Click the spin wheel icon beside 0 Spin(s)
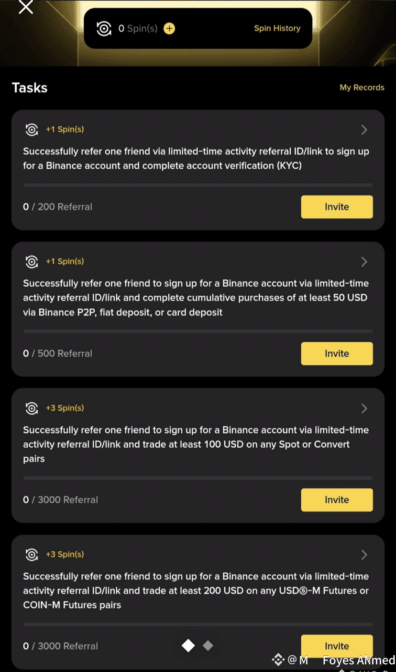Image resolution: width=396 pixels, height=672 pixels. [x=104, y=29]
